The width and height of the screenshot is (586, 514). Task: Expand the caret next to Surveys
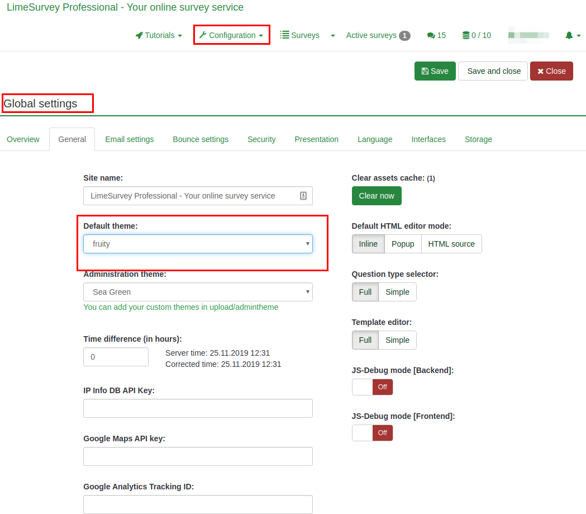(333, 35)
